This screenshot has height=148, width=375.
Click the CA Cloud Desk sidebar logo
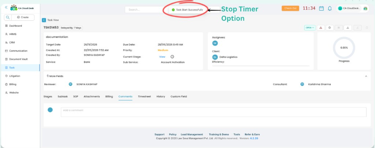[x=22, y=8]
